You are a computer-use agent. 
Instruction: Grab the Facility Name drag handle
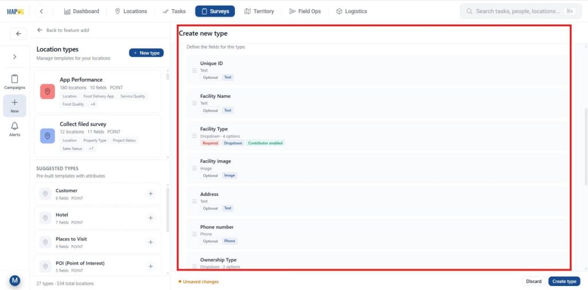pos(194,103)
